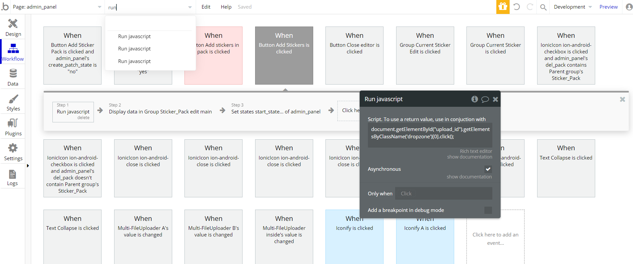Select the Step 2 Display data action
Viewport: 633px width, 264px height.
coord(160,112)
